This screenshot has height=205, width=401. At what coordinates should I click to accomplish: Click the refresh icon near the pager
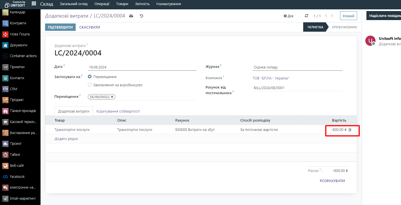coord(306,16)
